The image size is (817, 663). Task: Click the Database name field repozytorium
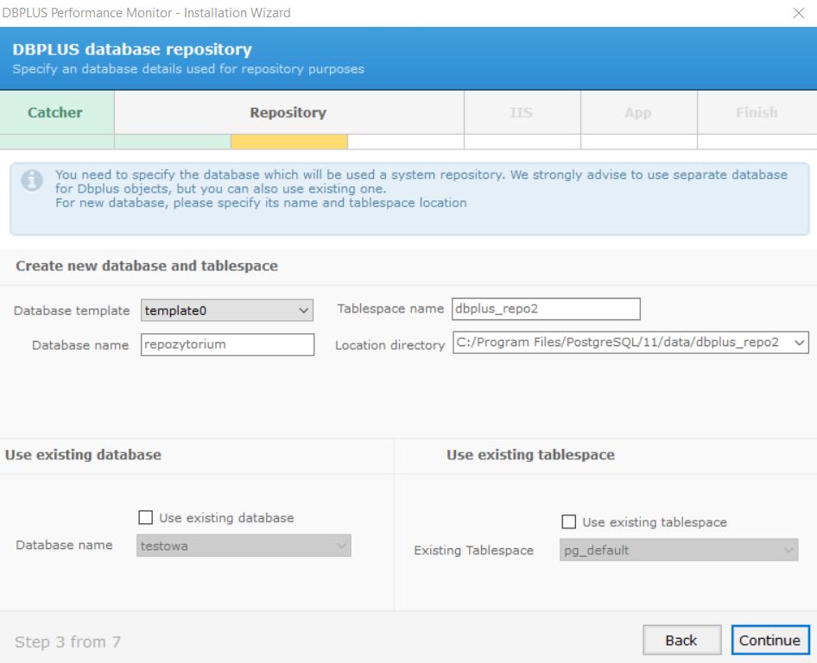click(x=227, y=344)
